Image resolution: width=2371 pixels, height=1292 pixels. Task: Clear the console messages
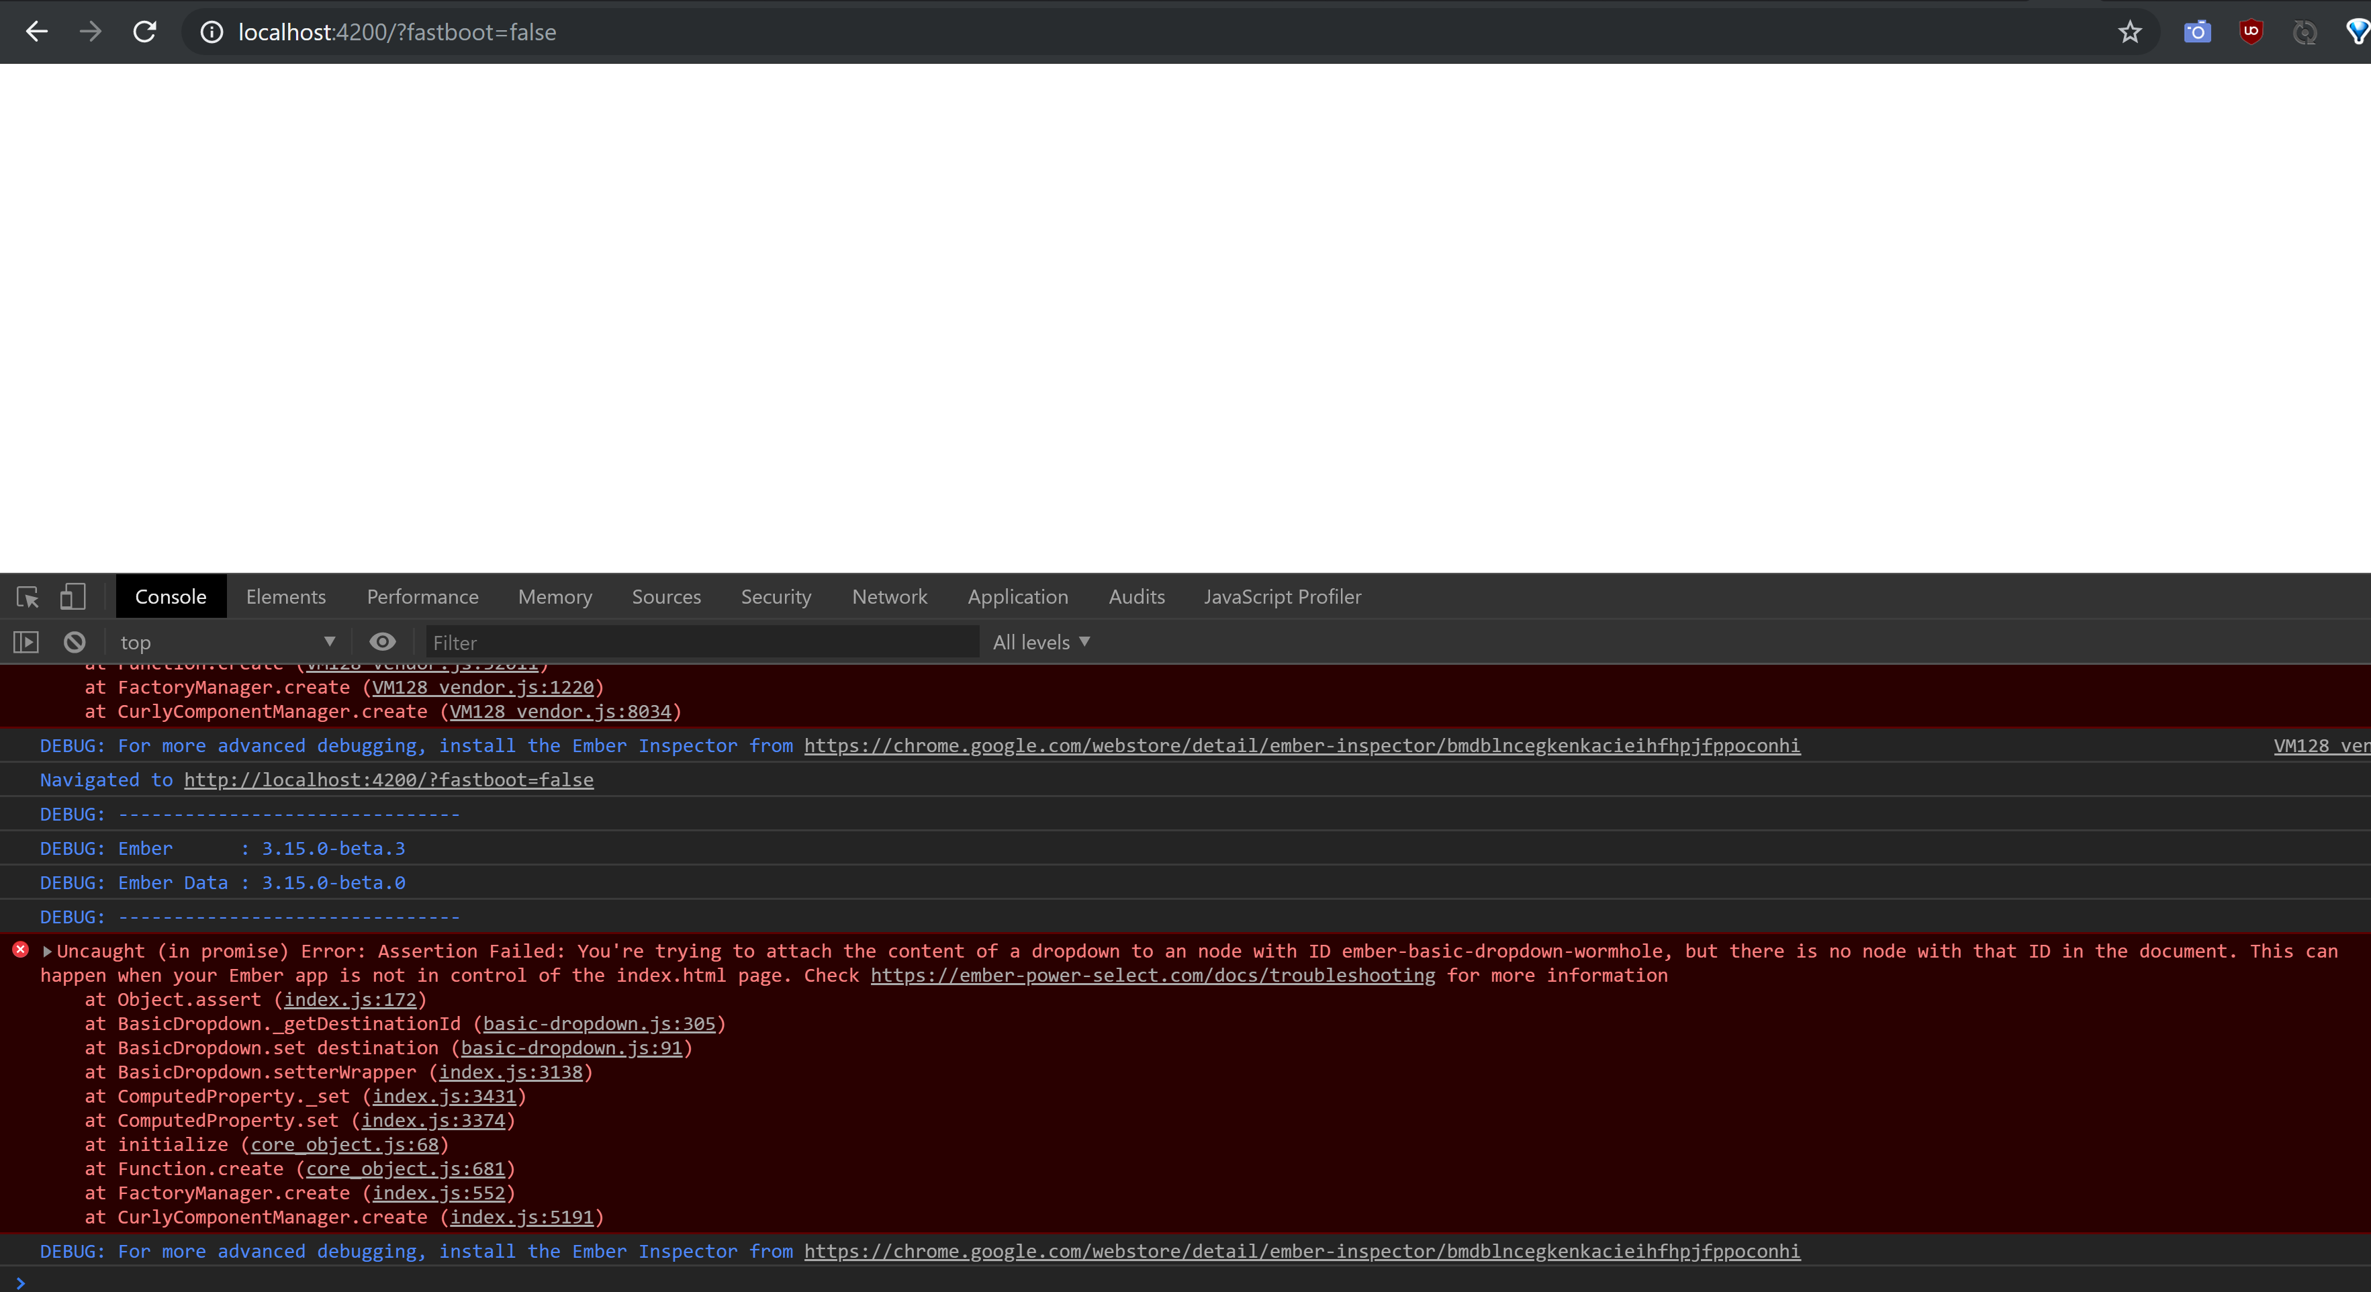click(74, 641)
